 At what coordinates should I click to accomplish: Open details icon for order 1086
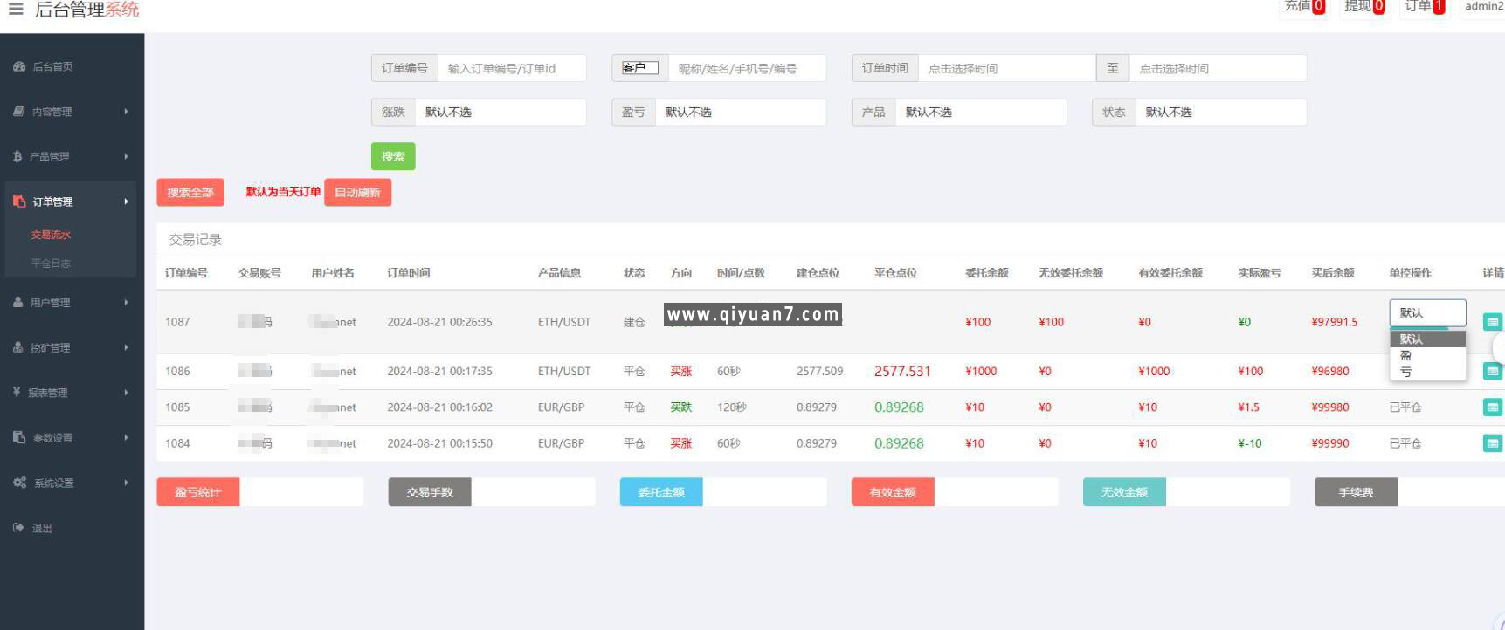pyautogui.click(x=1492, y=372)
